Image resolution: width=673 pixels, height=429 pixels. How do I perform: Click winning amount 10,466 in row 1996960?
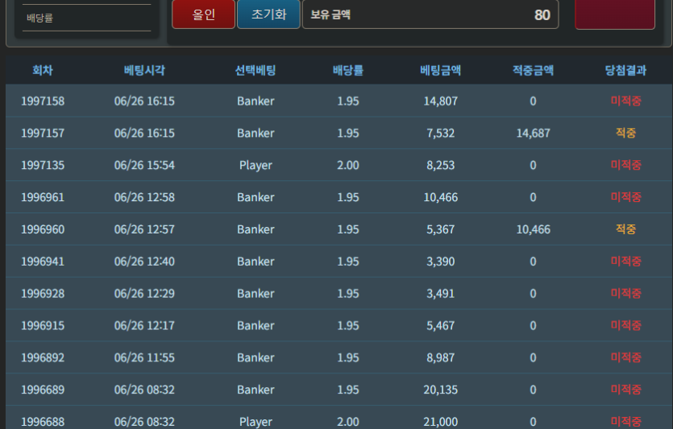(x=533, y=229)
